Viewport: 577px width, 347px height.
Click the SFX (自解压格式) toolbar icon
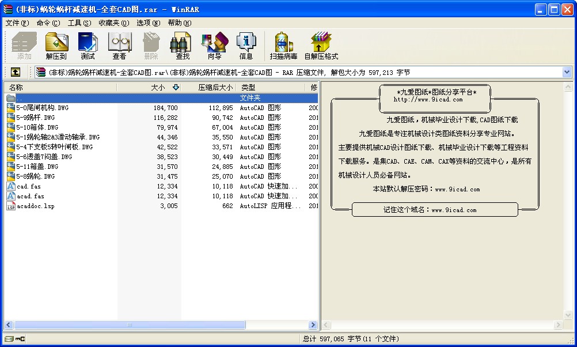click(x=321, y=46)
